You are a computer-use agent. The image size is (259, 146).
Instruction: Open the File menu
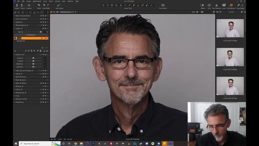[19, 1]
